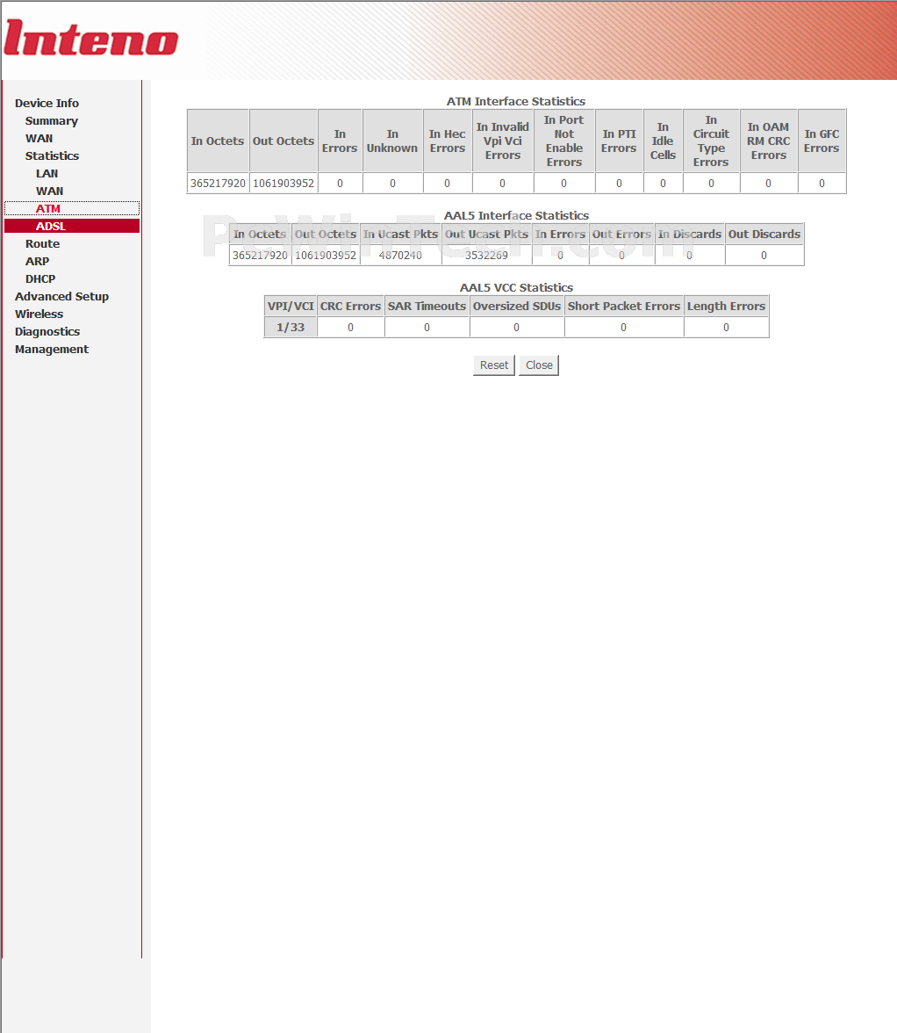This screenshot has height=1033, width=897.
Task: Open the WAN entry under Statistics
Action: [x=49, y=191]
